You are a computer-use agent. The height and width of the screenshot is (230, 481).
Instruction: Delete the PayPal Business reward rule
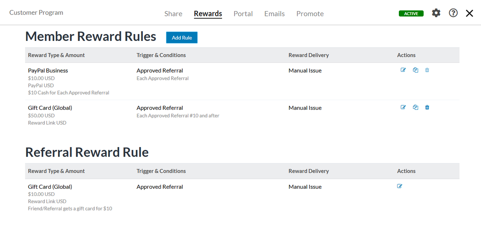pos(427,70)
